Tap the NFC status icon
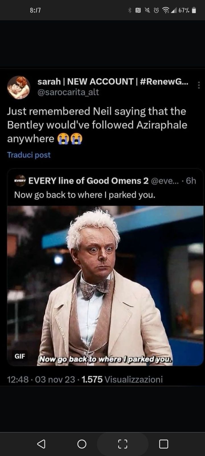The width and height of the screenshot is (205, 456). coord(138,10)
